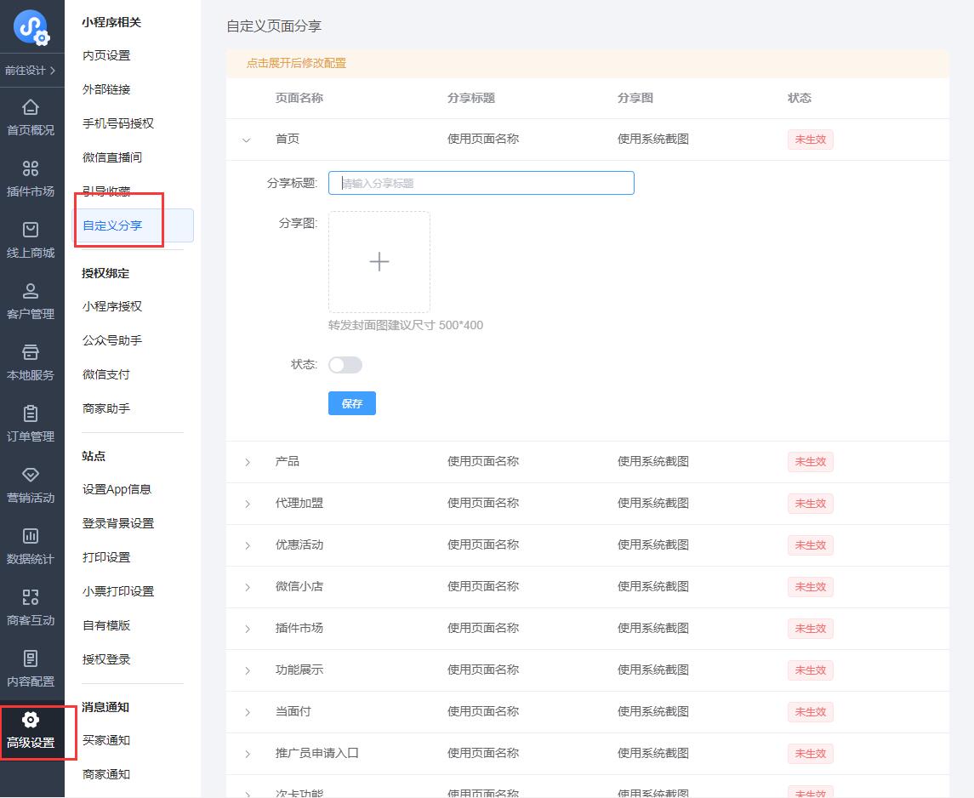Click 使用页面名称 in 微信小店 row

tap(482, 586)
